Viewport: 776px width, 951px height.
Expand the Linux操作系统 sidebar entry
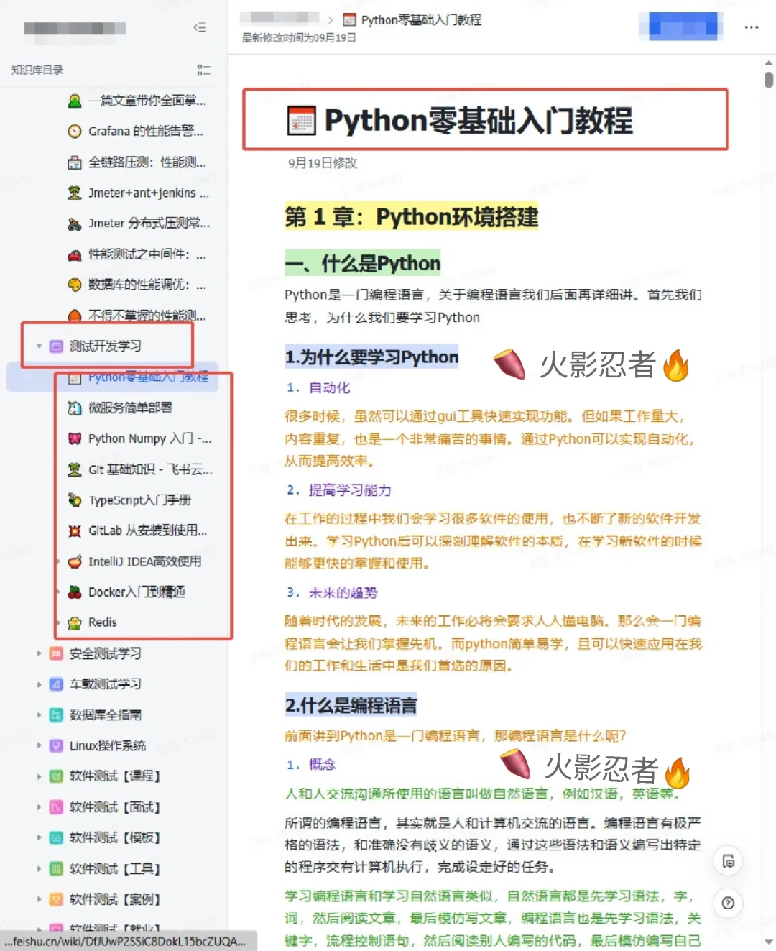coord(39,745)
